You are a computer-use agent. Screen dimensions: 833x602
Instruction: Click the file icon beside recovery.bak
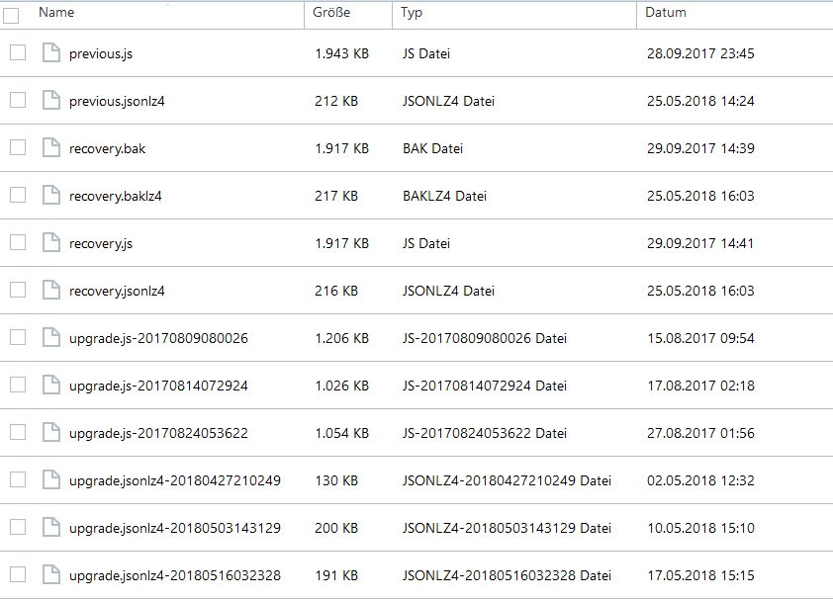click(51, 148)
